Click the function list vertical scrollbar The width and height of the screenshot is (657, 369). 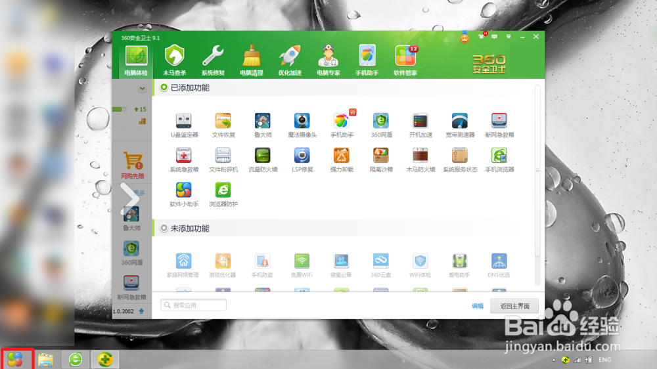[537, 171]
